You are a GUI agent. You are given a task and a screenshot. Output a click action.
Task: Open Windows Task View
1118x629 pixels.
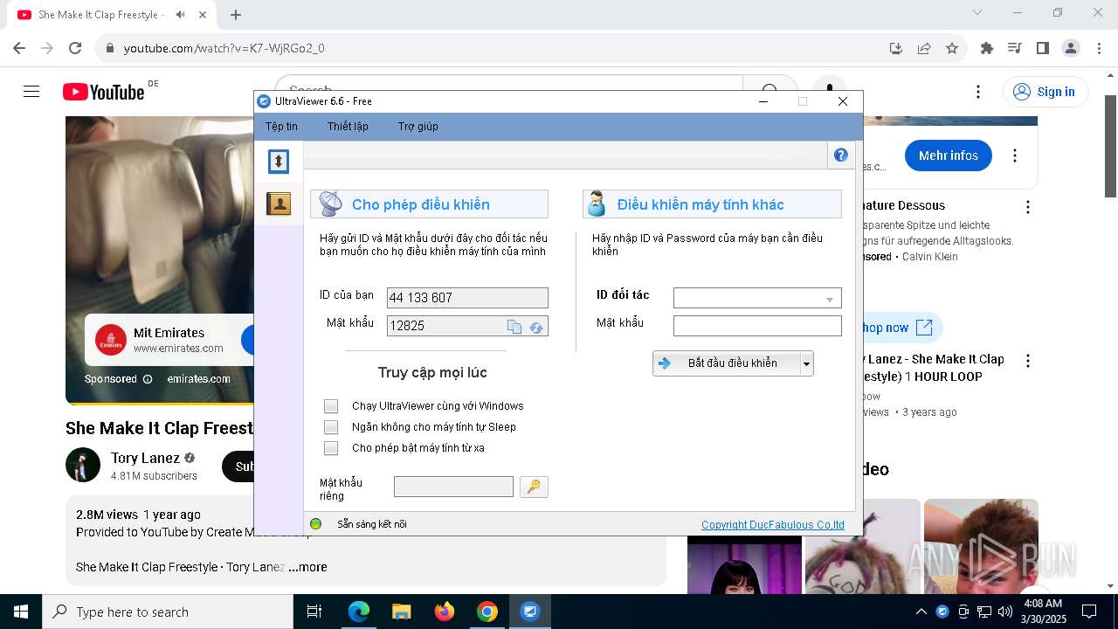pos(314,612)
